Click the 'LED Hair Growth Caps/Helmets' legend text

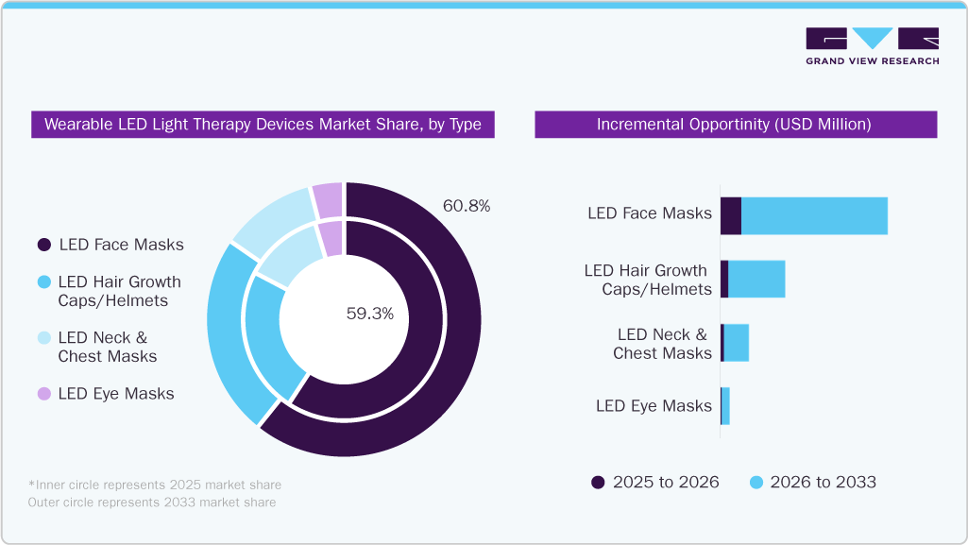coord(120,291)
